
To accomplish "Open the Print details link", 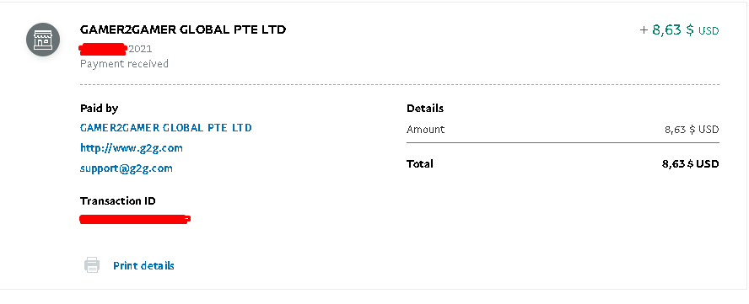I will pyautogui.click(x=143, y=265).
